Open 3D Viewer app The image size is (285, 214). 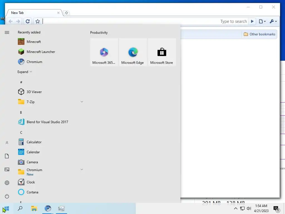click(x=30, y=92)
